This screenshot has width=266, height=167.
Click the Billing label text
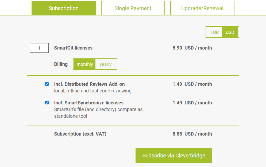click(x=61, y=64)
